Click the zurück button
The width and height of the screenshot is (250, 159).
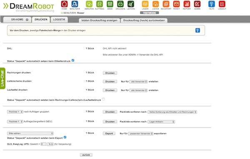[x=86, y=155]
